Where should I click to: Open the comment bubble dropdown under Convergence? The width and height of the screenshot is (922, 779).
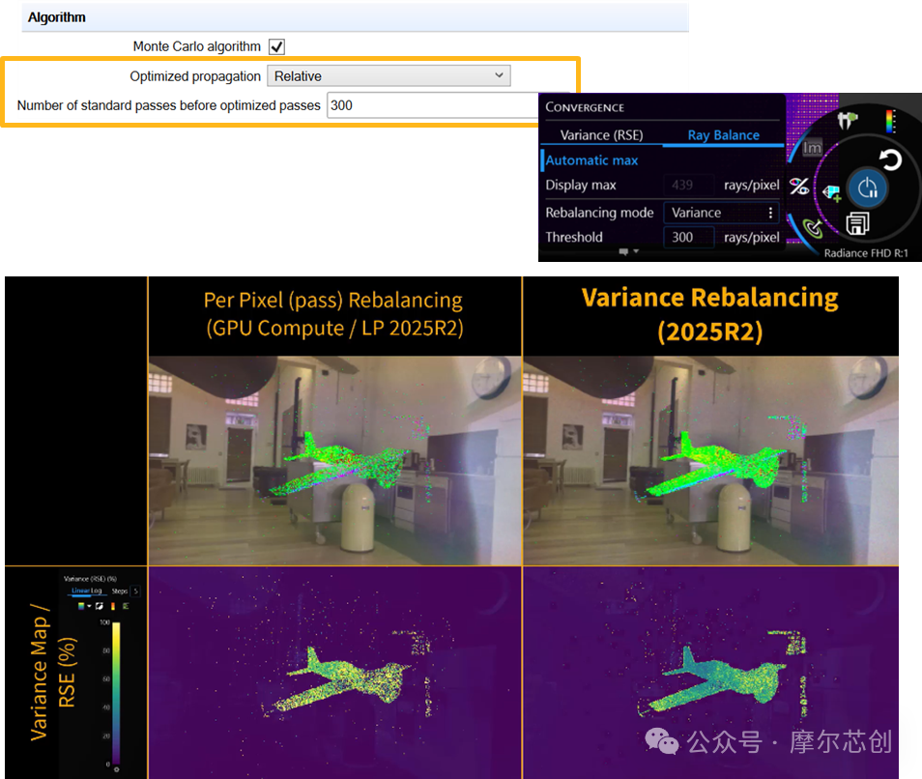[628, 251]
